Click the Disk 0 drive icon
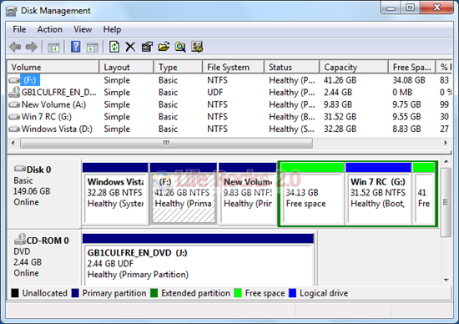The width and height of the screenshot is (459, 324). (x=20, y=169)
